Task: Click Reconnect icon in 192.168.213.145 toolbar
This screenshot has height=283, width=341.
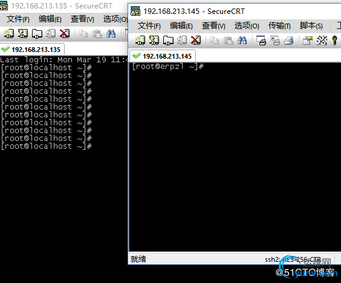Action: click(x=182, y=41)
